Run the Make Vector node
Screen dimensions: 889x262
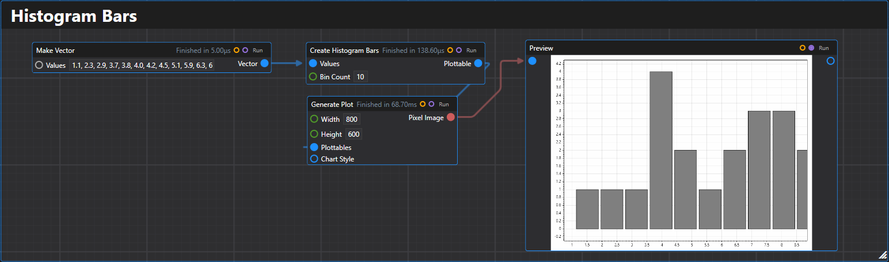pyautogui.click(x=258, y=51)
